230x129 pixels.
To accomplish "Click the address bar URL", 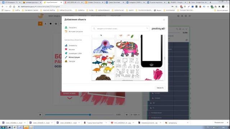I will (40, 6).
